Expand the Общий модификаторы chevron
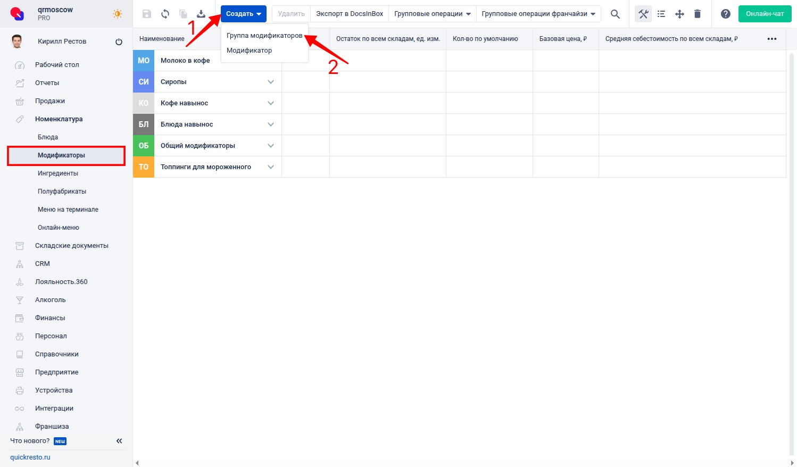The height and width of the screenshot is (467, 797). pos(271,146)
